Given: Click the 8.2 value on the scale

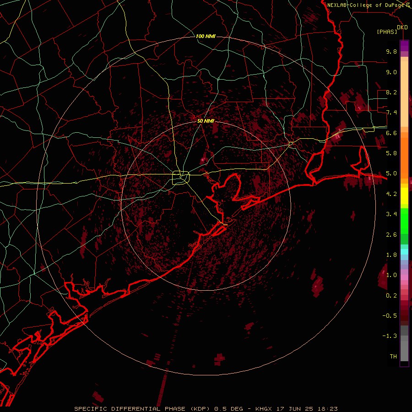Looking at the screenshot, I should [391, 92].
